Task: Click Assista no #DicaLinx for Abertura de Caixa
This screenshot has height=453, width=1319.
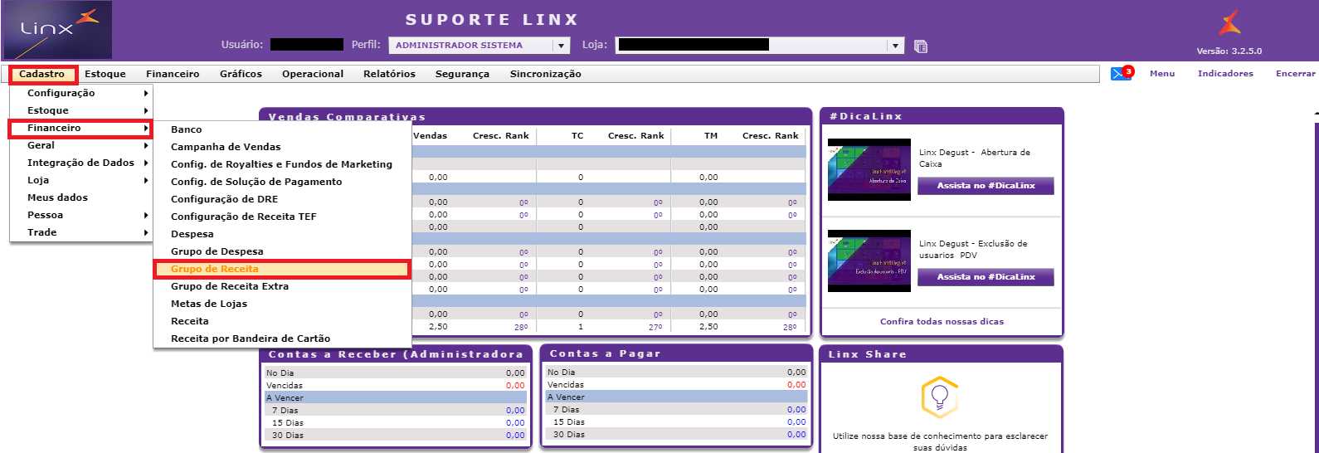Action: [x=986, y=186]
